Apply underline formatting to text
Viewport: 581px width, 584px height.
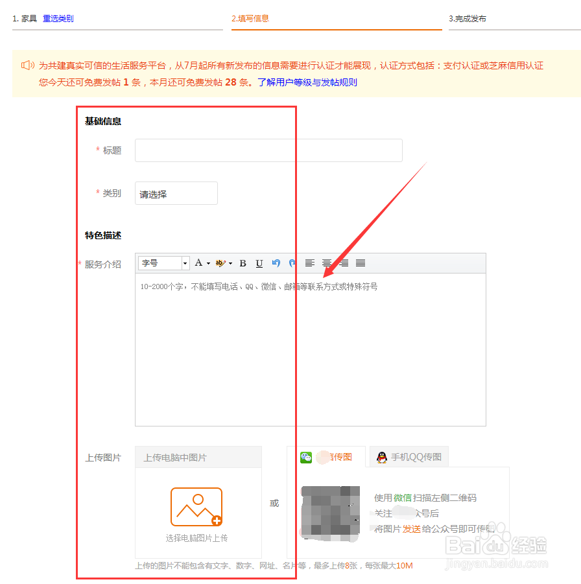259,263
